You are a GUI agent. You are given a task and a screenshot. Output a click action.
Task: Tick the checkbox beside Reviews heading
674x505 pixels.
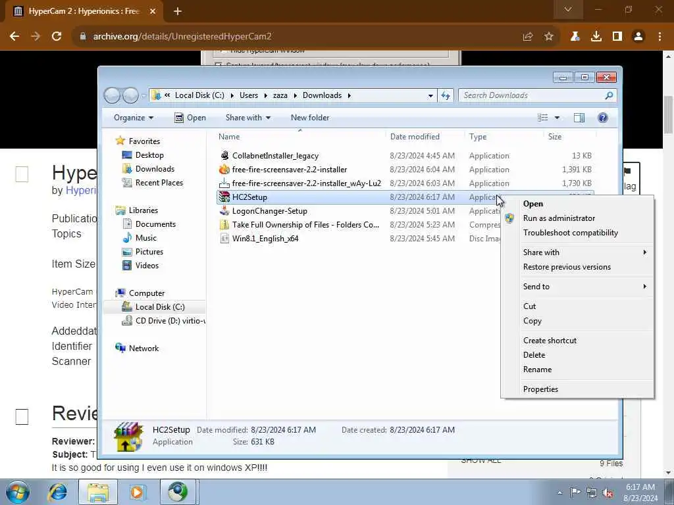click(22, 416)
